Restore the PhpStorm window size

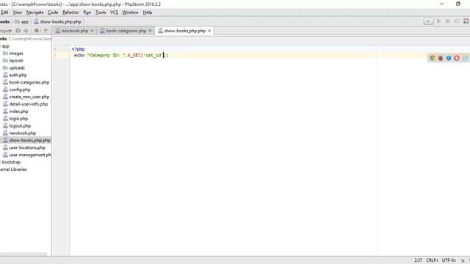click(x=458, y=4)
